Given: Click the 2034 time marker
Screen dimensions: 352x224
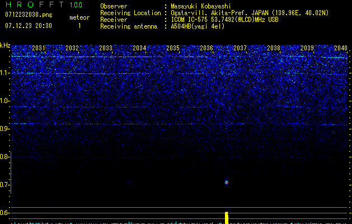Looking at the screenshot, I should [139, 48].
